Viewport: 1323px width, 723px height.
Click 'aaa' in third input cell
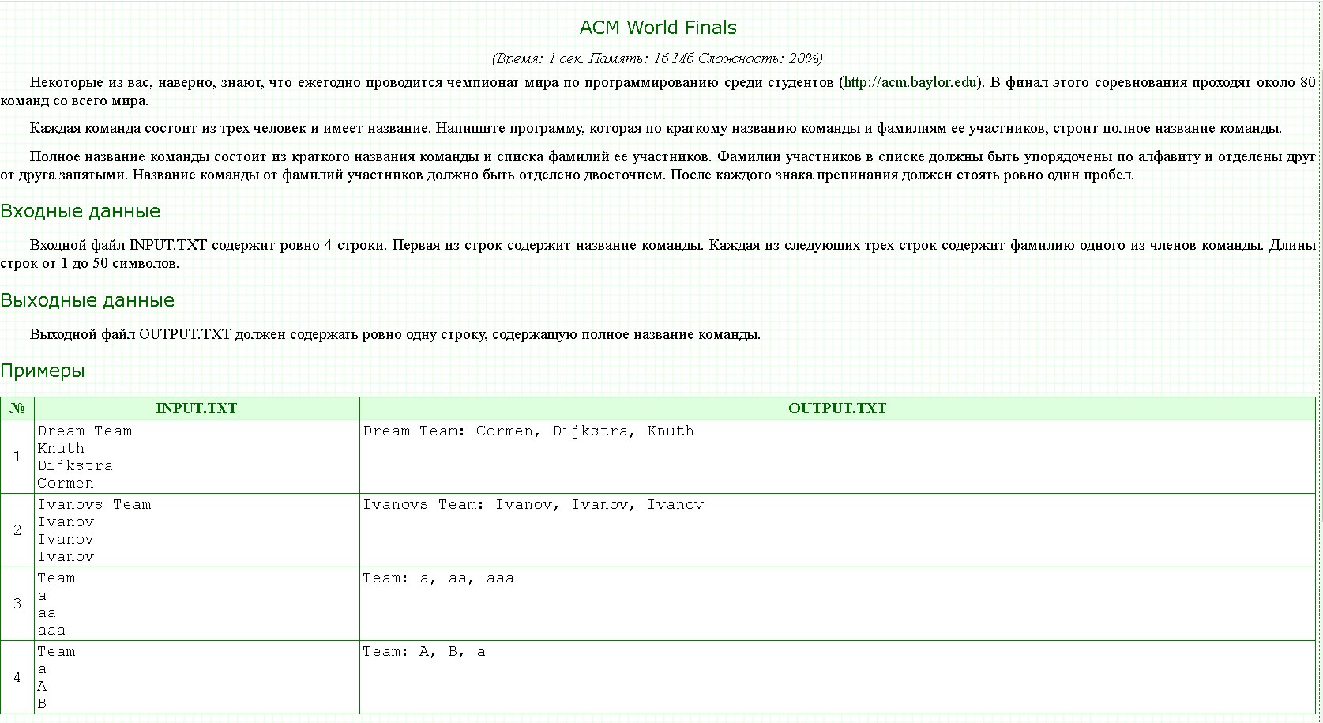tap(51, 630)
